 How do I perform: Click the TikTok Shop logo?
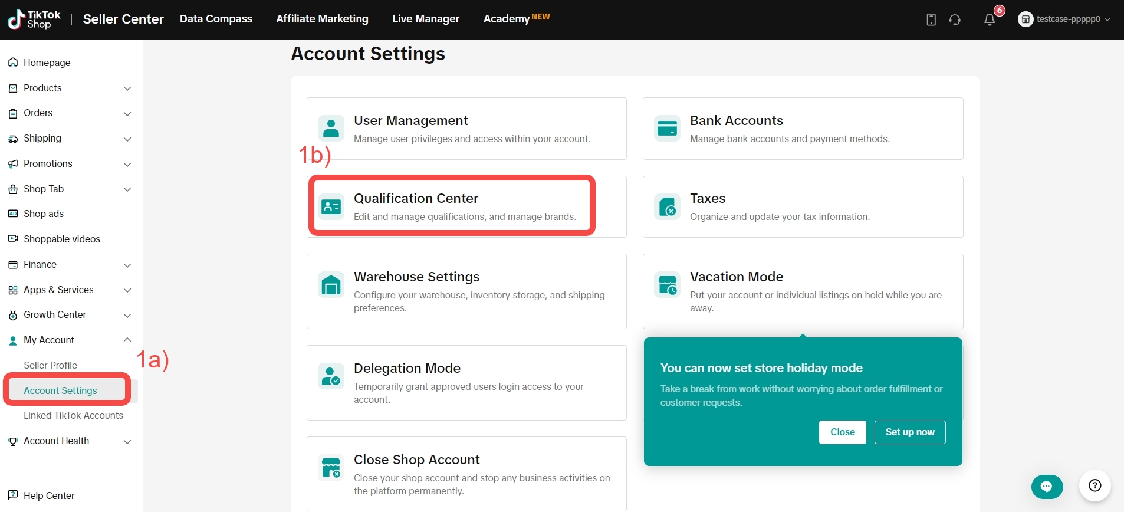click(34, 19)
